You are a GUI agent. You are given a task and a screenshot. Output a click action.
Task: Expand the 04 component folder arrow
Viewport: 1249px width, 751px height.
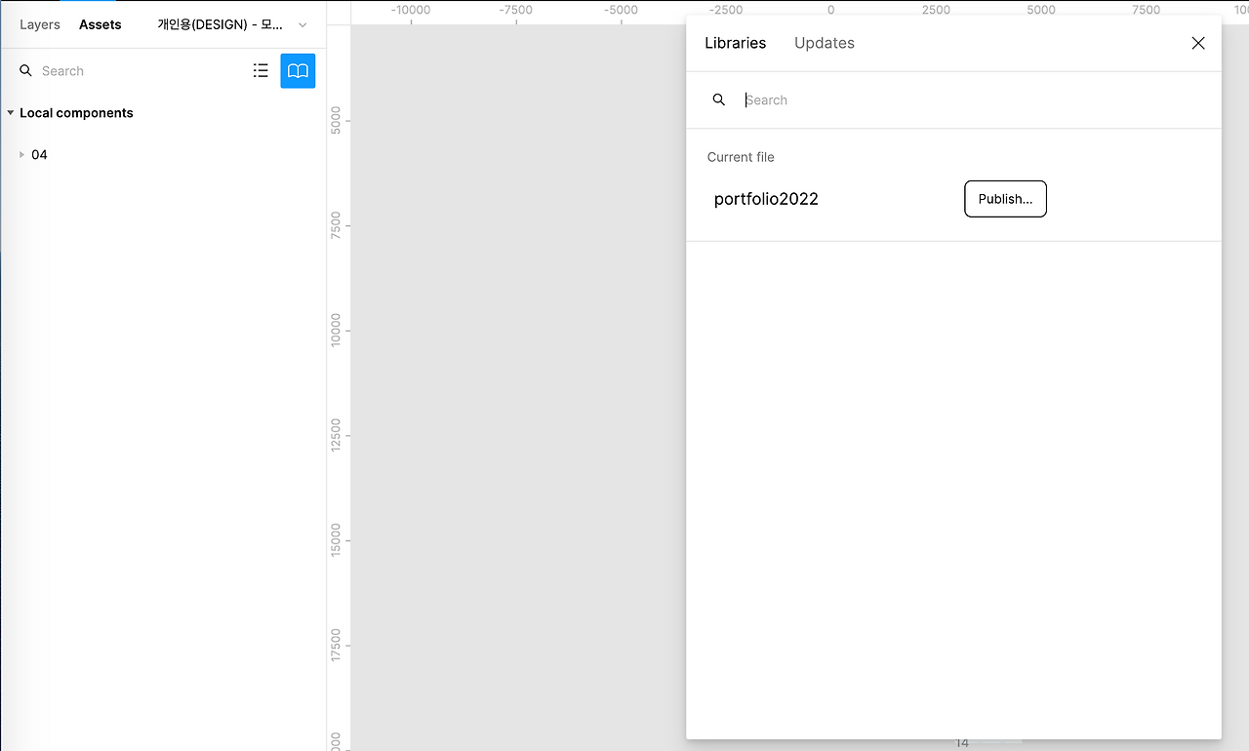tap(22, 155)
